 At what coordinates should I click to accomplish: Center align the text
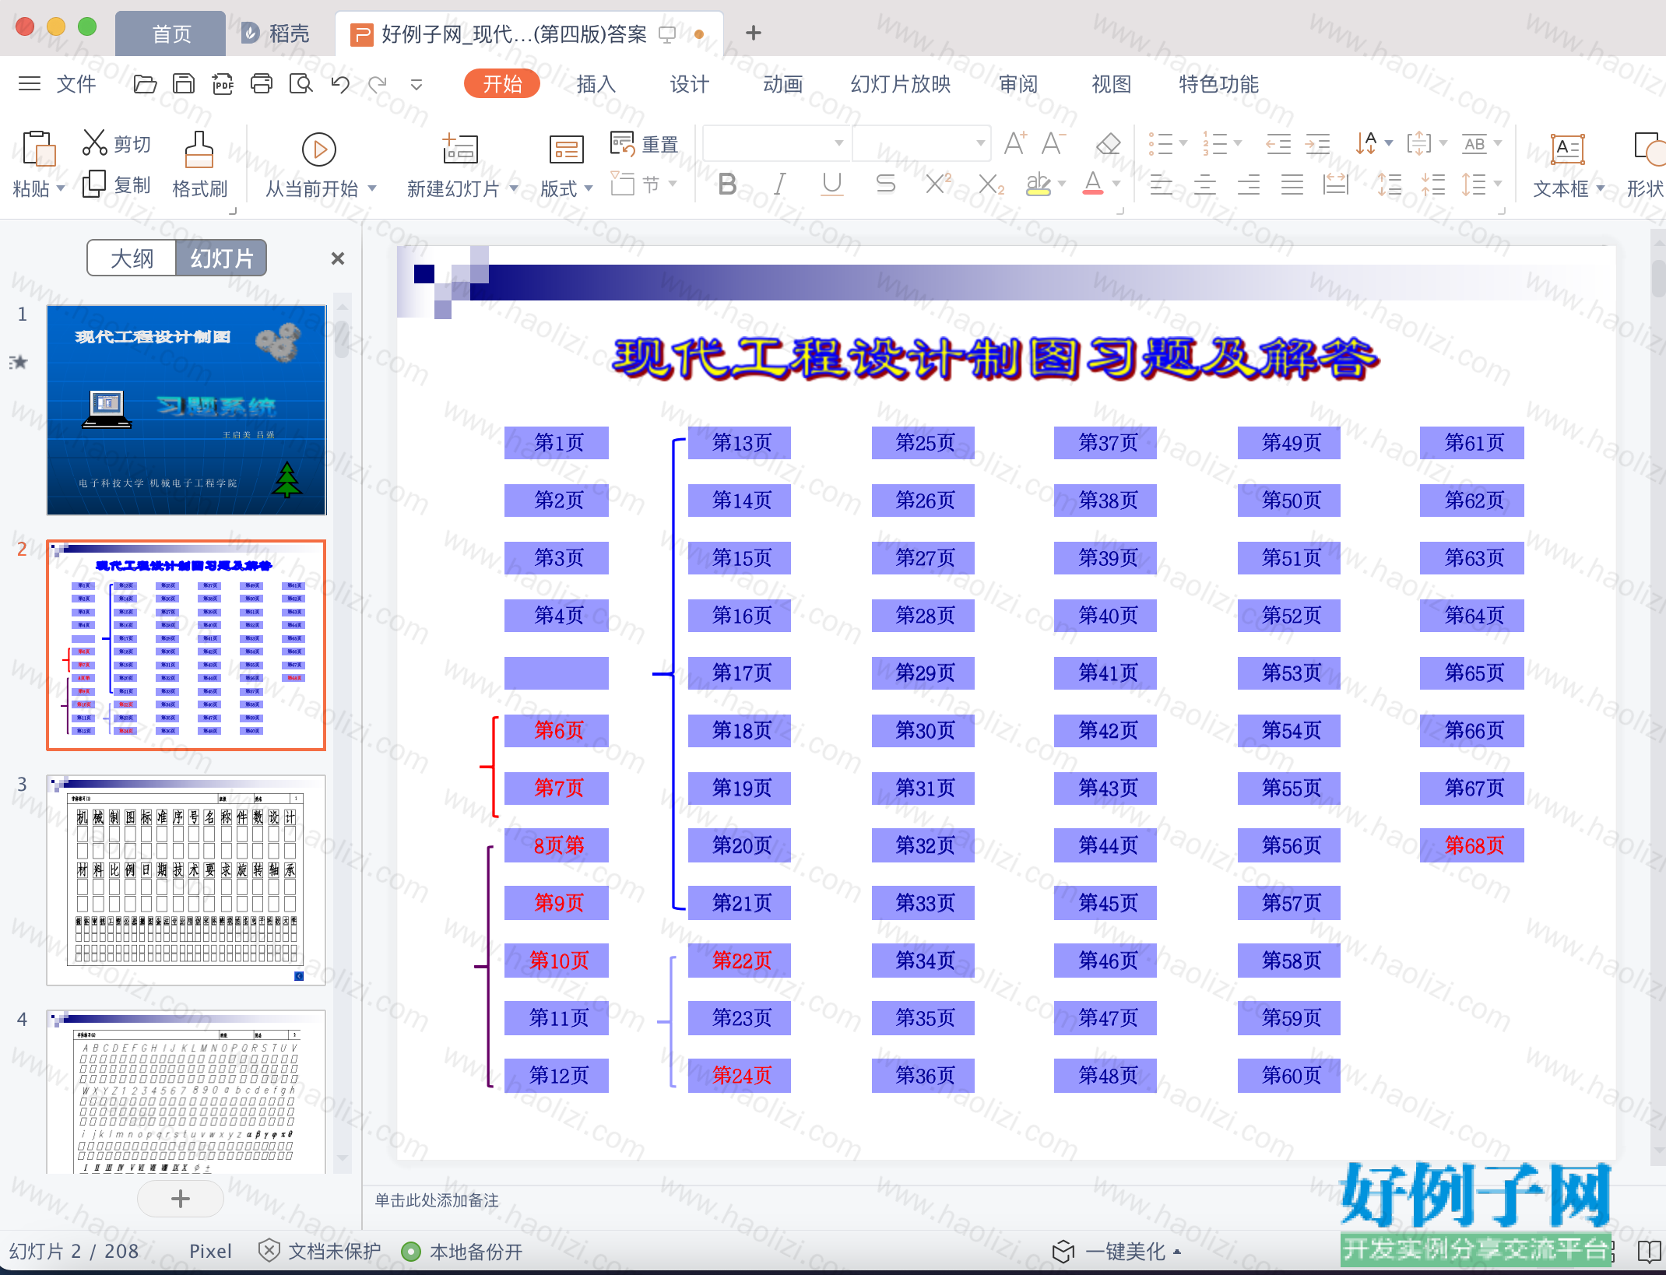point(1205,184)
